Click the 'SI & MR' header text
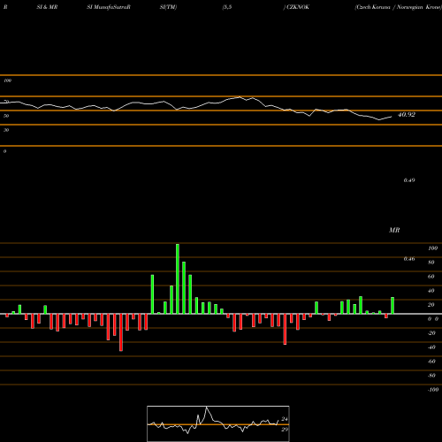 pos(47,7)
